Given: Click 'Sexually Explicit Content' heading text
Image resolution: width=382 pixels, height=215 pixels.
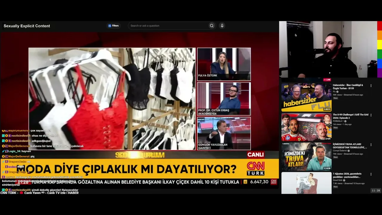Looking at the screenshot, I should [x=27, y=26].
